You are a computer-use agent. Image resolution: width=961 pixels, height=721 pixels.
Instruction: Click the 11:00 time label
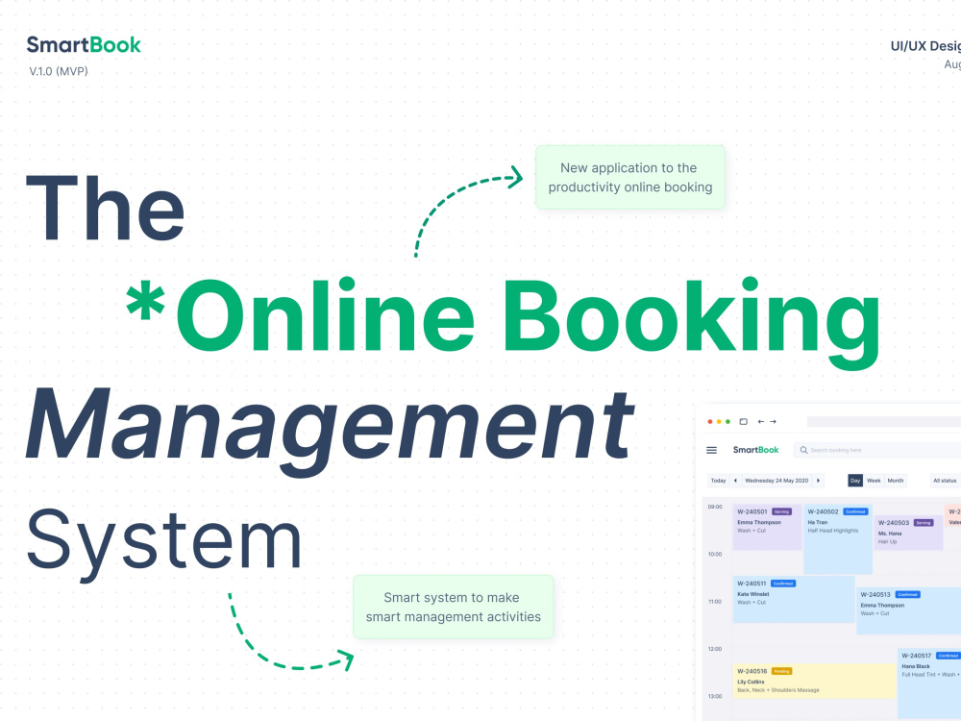[715, 602]
